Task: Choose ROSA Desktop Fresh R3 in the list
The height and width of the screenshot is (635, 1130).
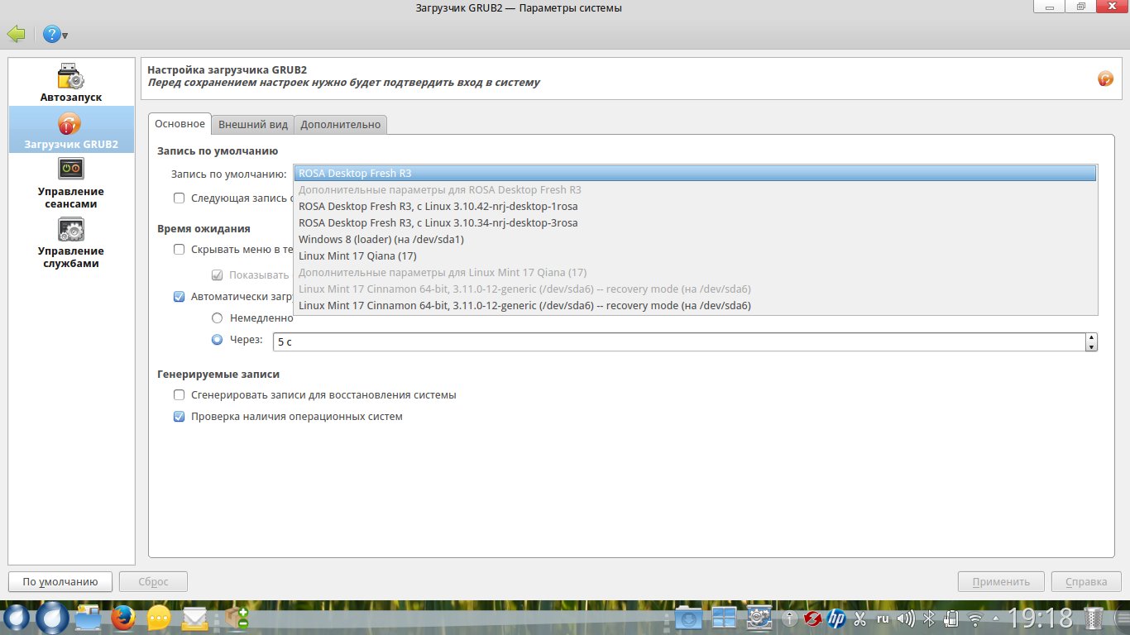Action: click(x=695, y=174)
